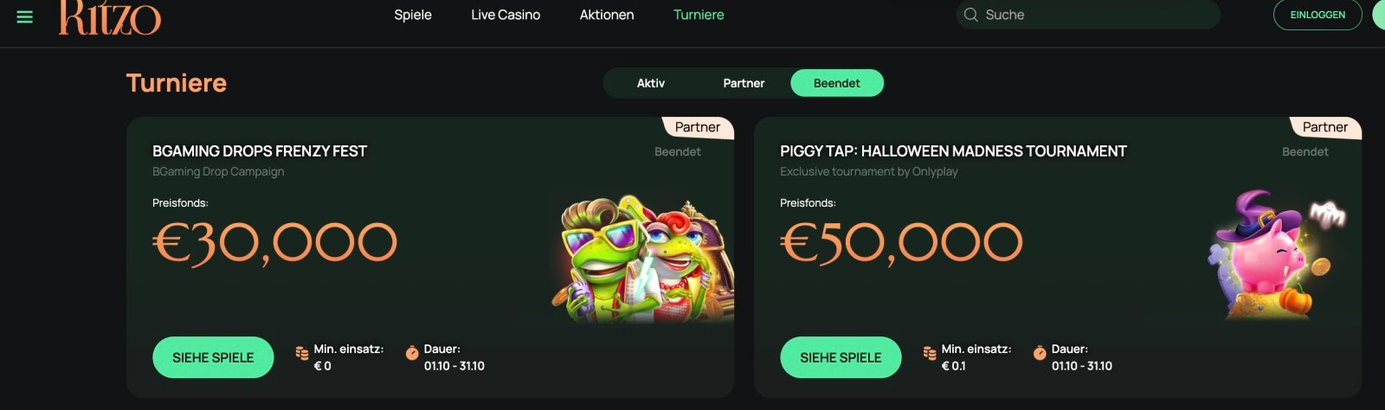
Task: Go to Live Casino section
Action: (x=506, y=15)
